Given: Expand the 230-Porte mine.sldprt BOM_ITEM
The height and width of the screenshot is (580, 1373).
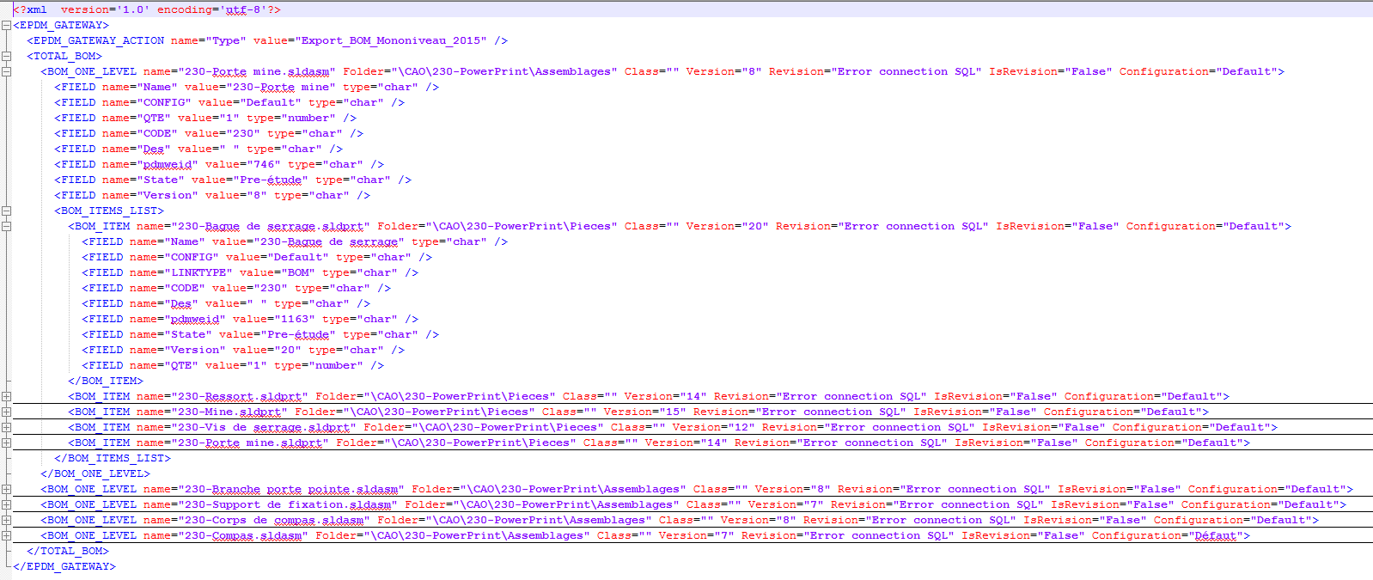Looking at the screenshot, I should [6, 443].
